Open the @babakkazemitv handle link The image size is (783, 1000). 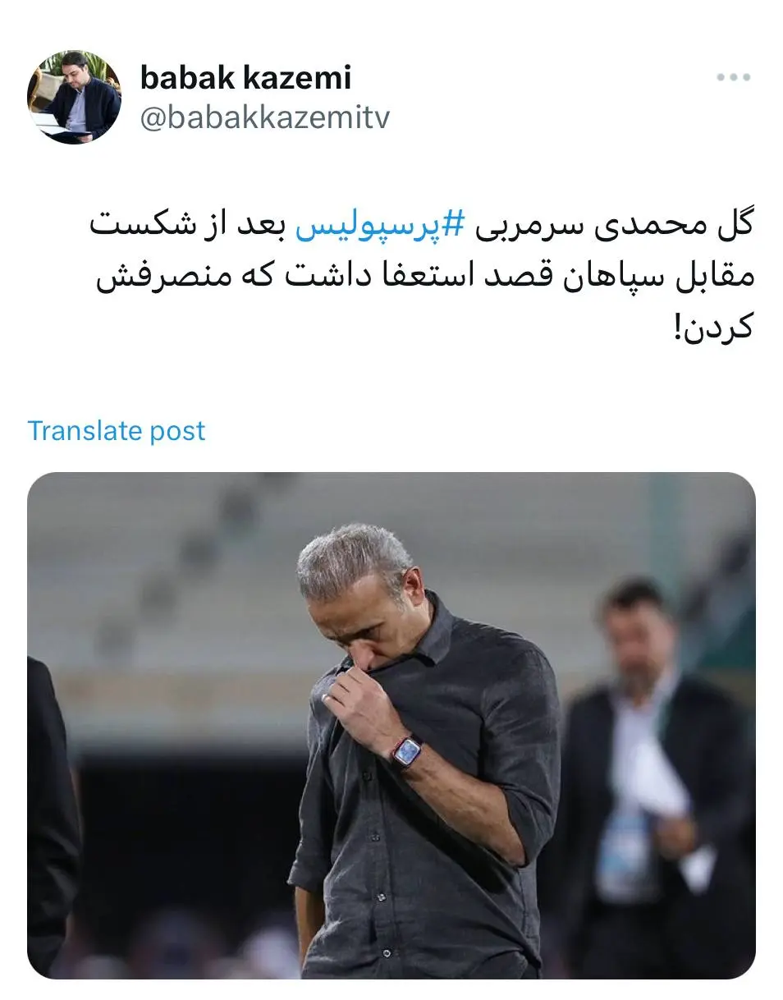264,117
